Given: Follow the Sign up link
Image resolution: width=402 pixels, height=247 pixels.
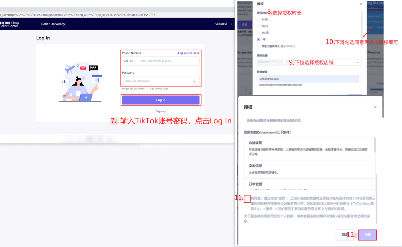Looking at the screenshot, I should [x=161, y=111].
